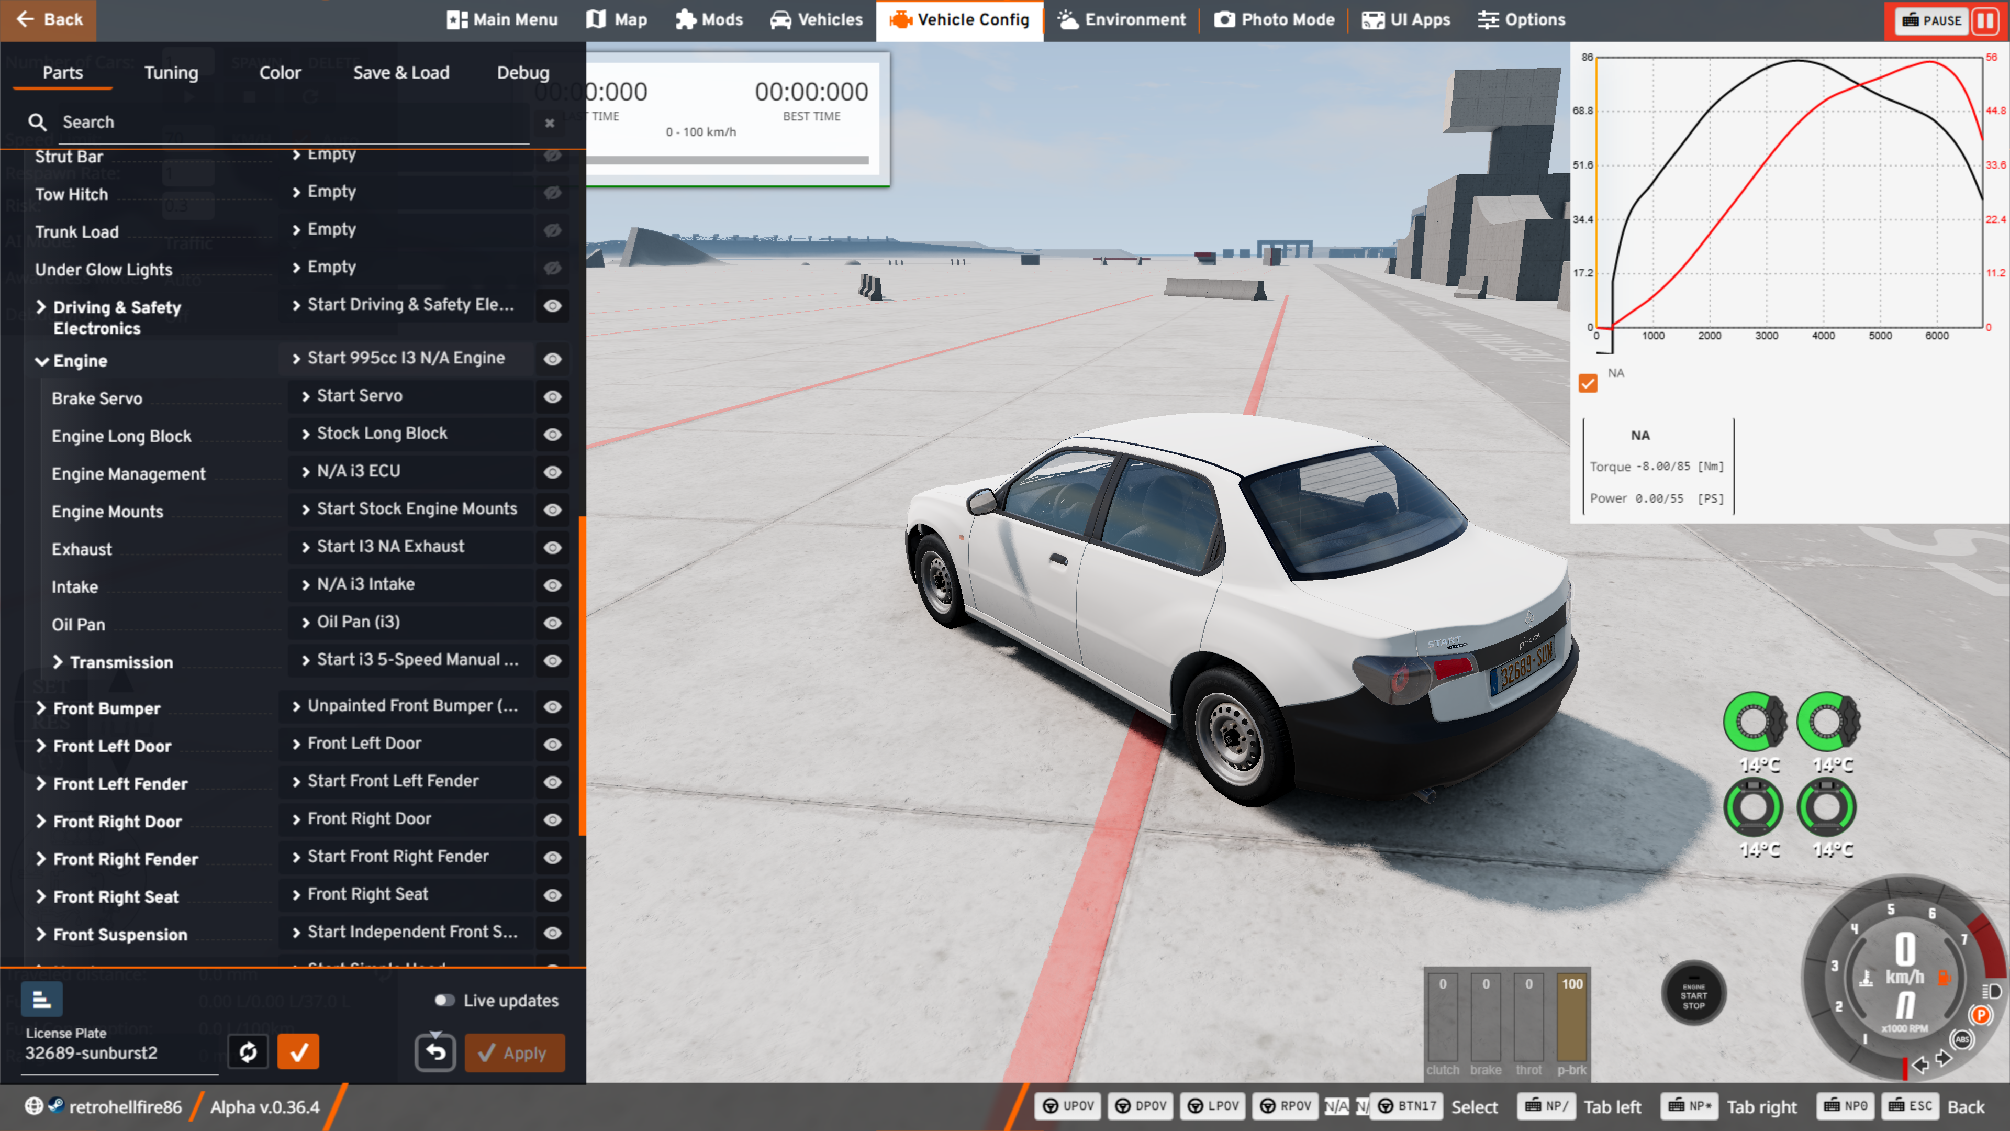The image size is (2010, 1131).
Task: Click the license plate regenerate icon
Action: click(x=248, y=1051)
